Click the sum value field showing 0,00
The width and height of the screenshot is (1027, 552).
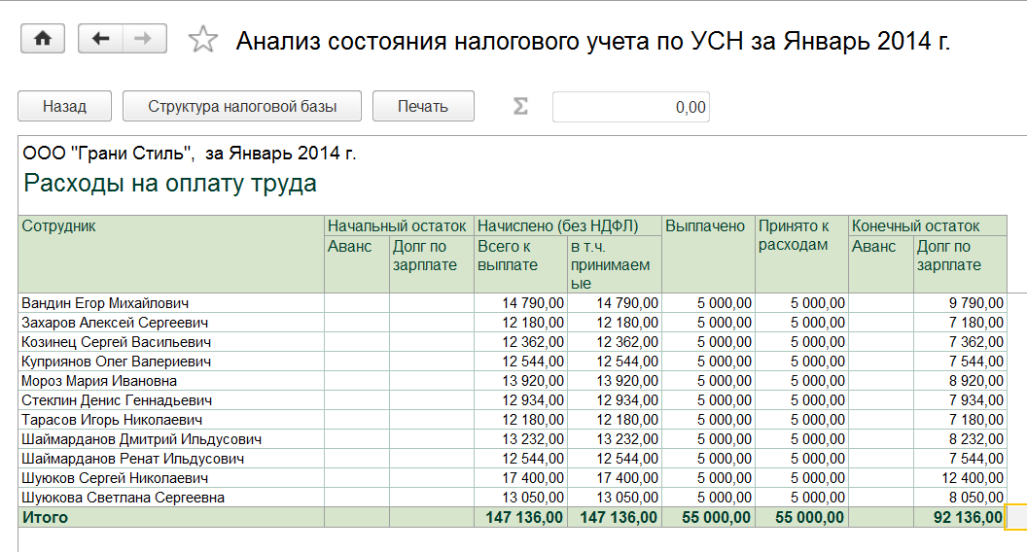click(x=630, y=107)
